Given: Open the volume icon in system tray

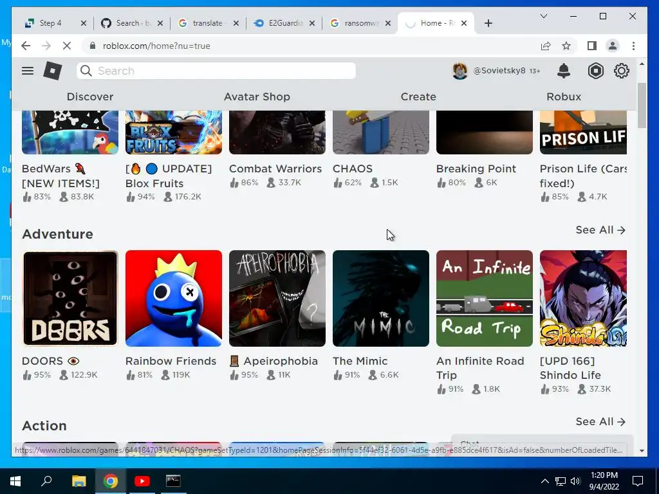Looking at the screenshot, I should 575,481.
